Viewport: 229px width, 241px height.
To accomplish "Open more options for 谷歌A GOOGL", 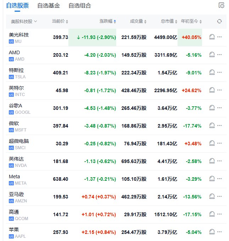I will [x=219, y=108].
